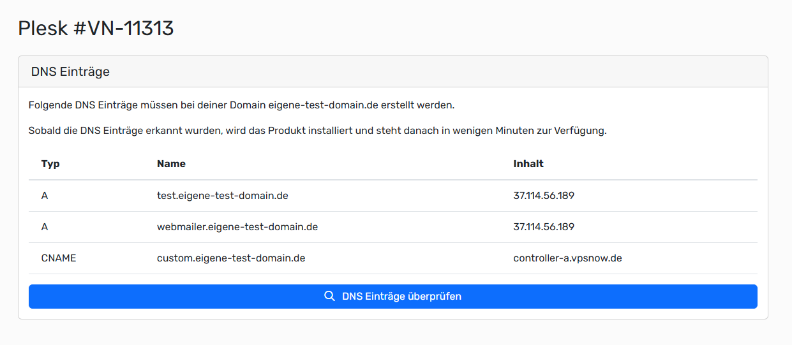Click the IP address in the test record row

click(543, 196)
